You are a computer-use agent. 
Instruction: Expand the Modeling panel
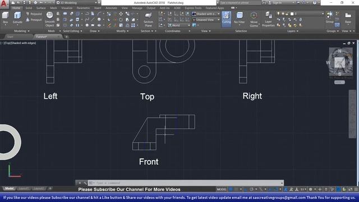[22, 31]
